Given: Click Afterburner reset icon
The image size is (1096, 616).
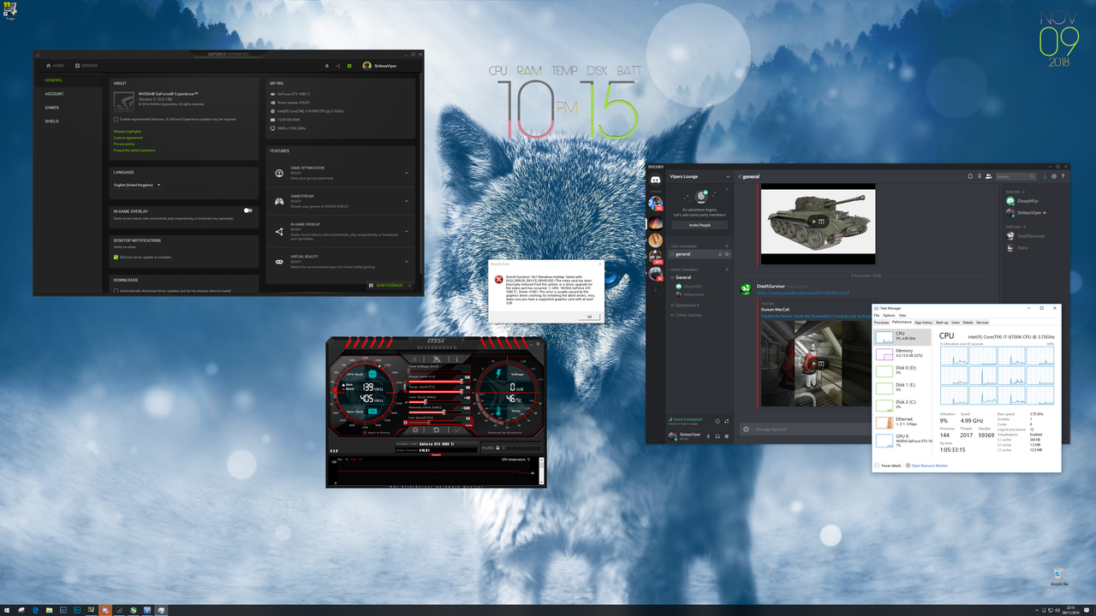Looking at the screenshot, I should (x=436, y=429).
